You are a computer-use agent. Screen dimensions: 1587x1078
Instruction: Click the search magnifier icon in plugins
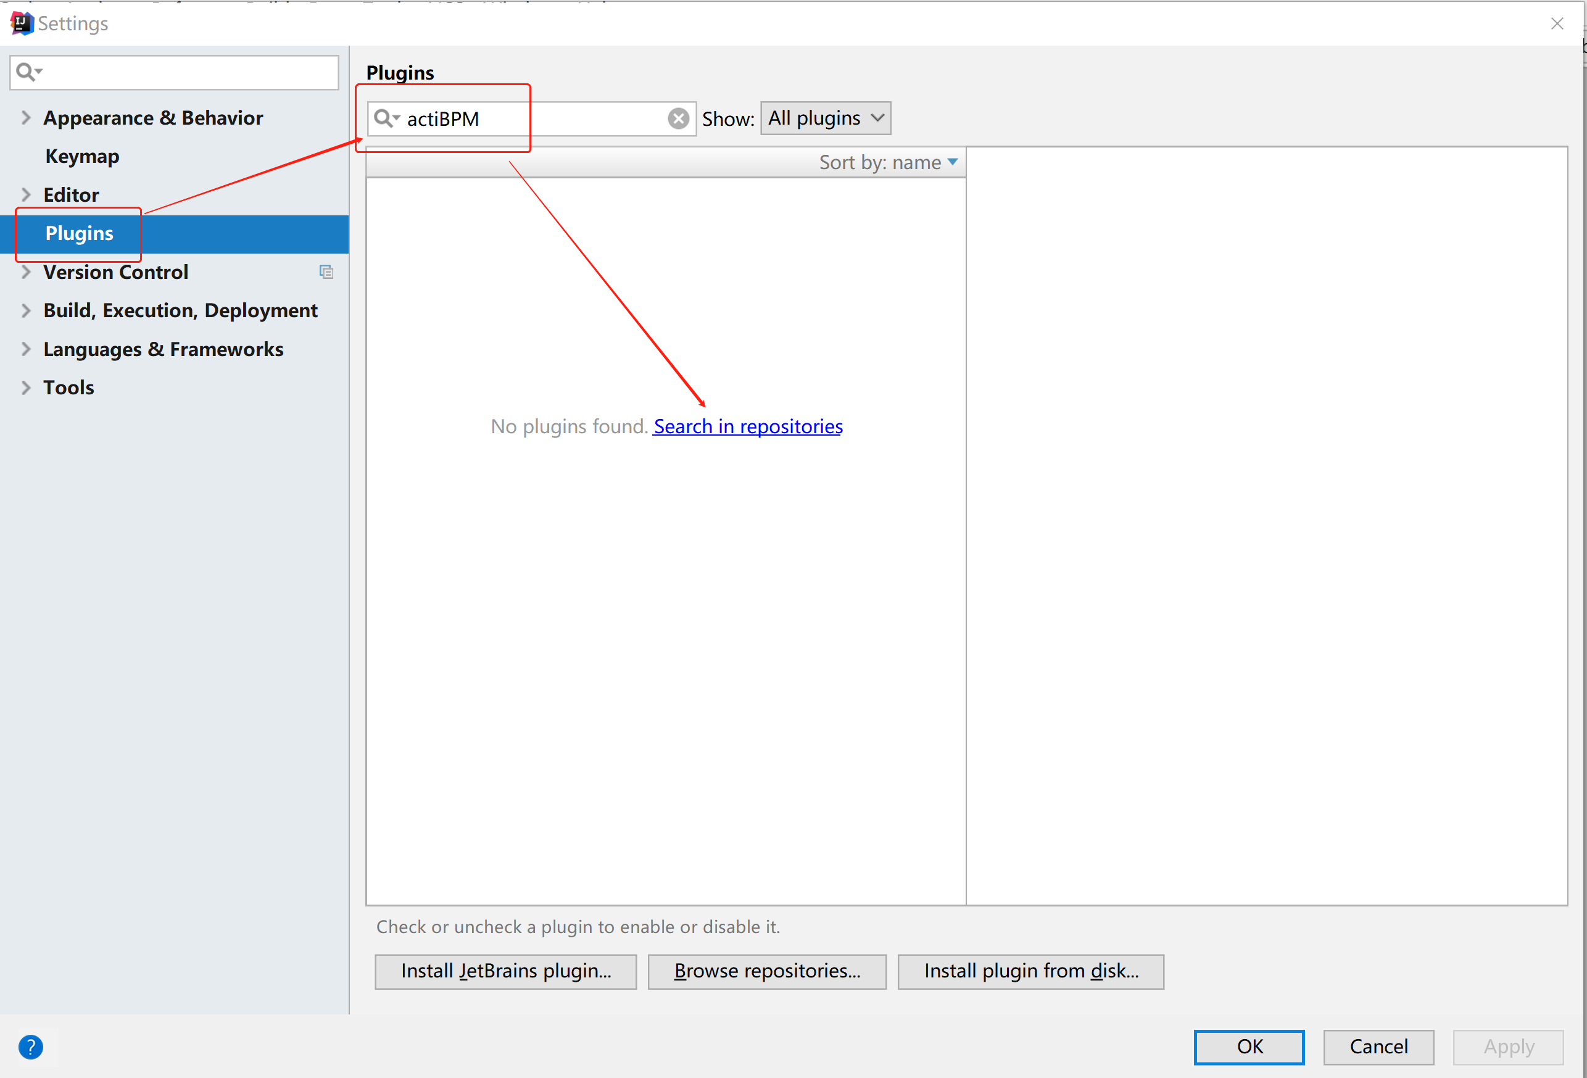pyautogui.click(x=385, y=117)
